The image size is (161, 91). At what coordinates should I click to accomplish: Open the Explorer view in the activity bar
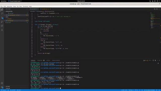(2, 10)
